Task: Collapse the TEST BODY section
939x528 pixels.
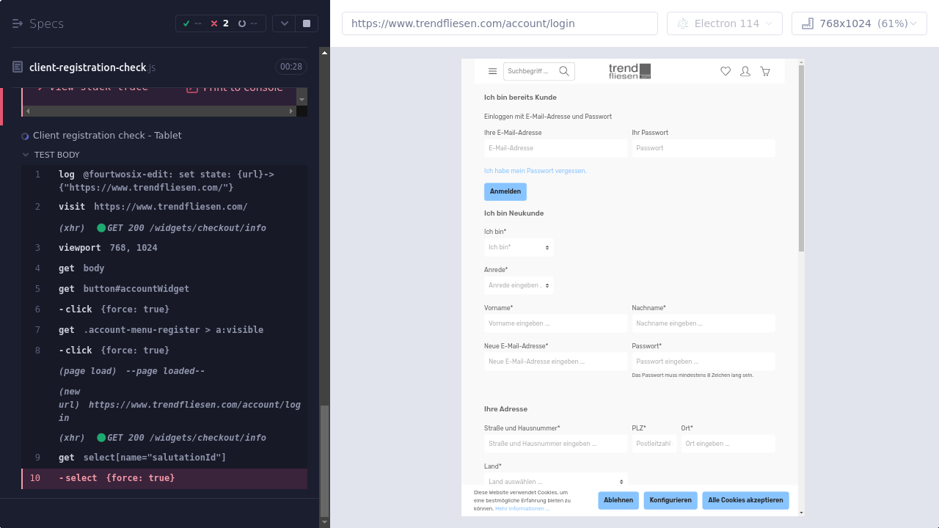Action: coord(26,155)
